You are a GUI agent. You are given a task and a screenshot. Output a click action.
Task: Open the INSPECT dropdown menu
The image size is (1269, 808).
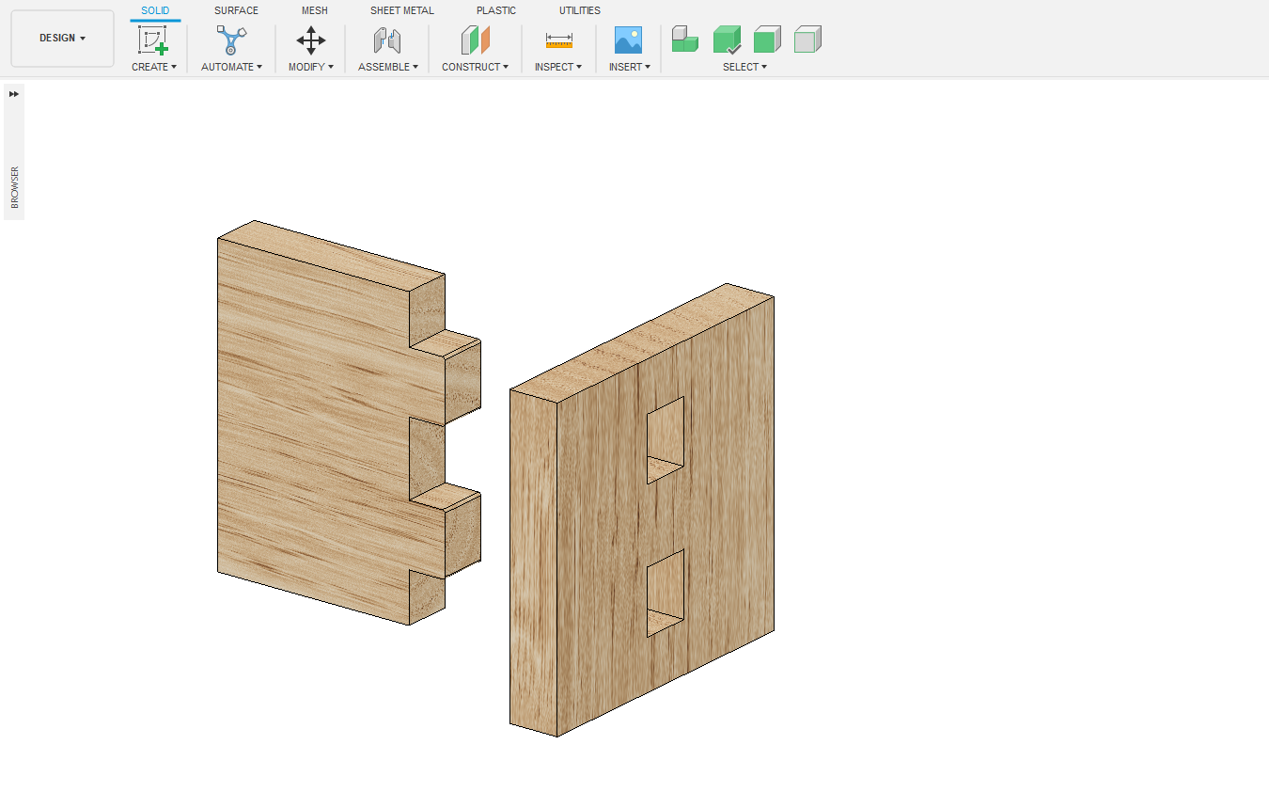coord(558,67)
